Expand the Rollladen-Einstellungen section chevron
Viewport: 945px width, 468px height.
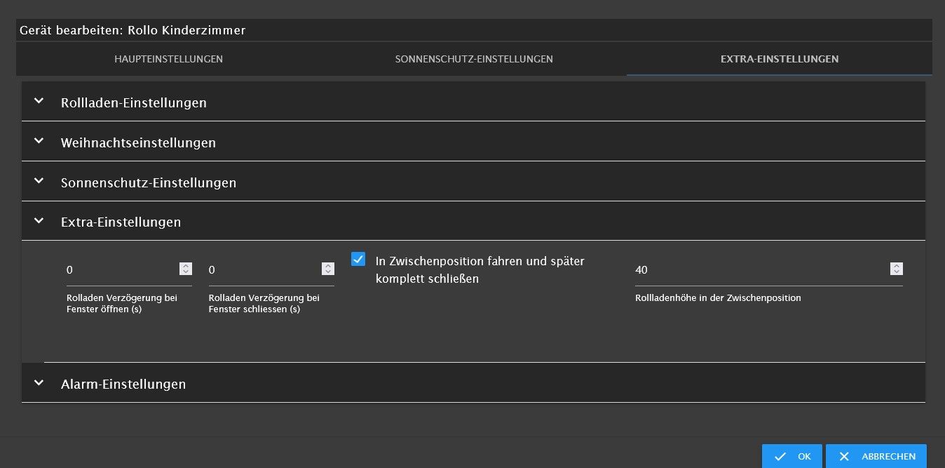click(39, 101)
